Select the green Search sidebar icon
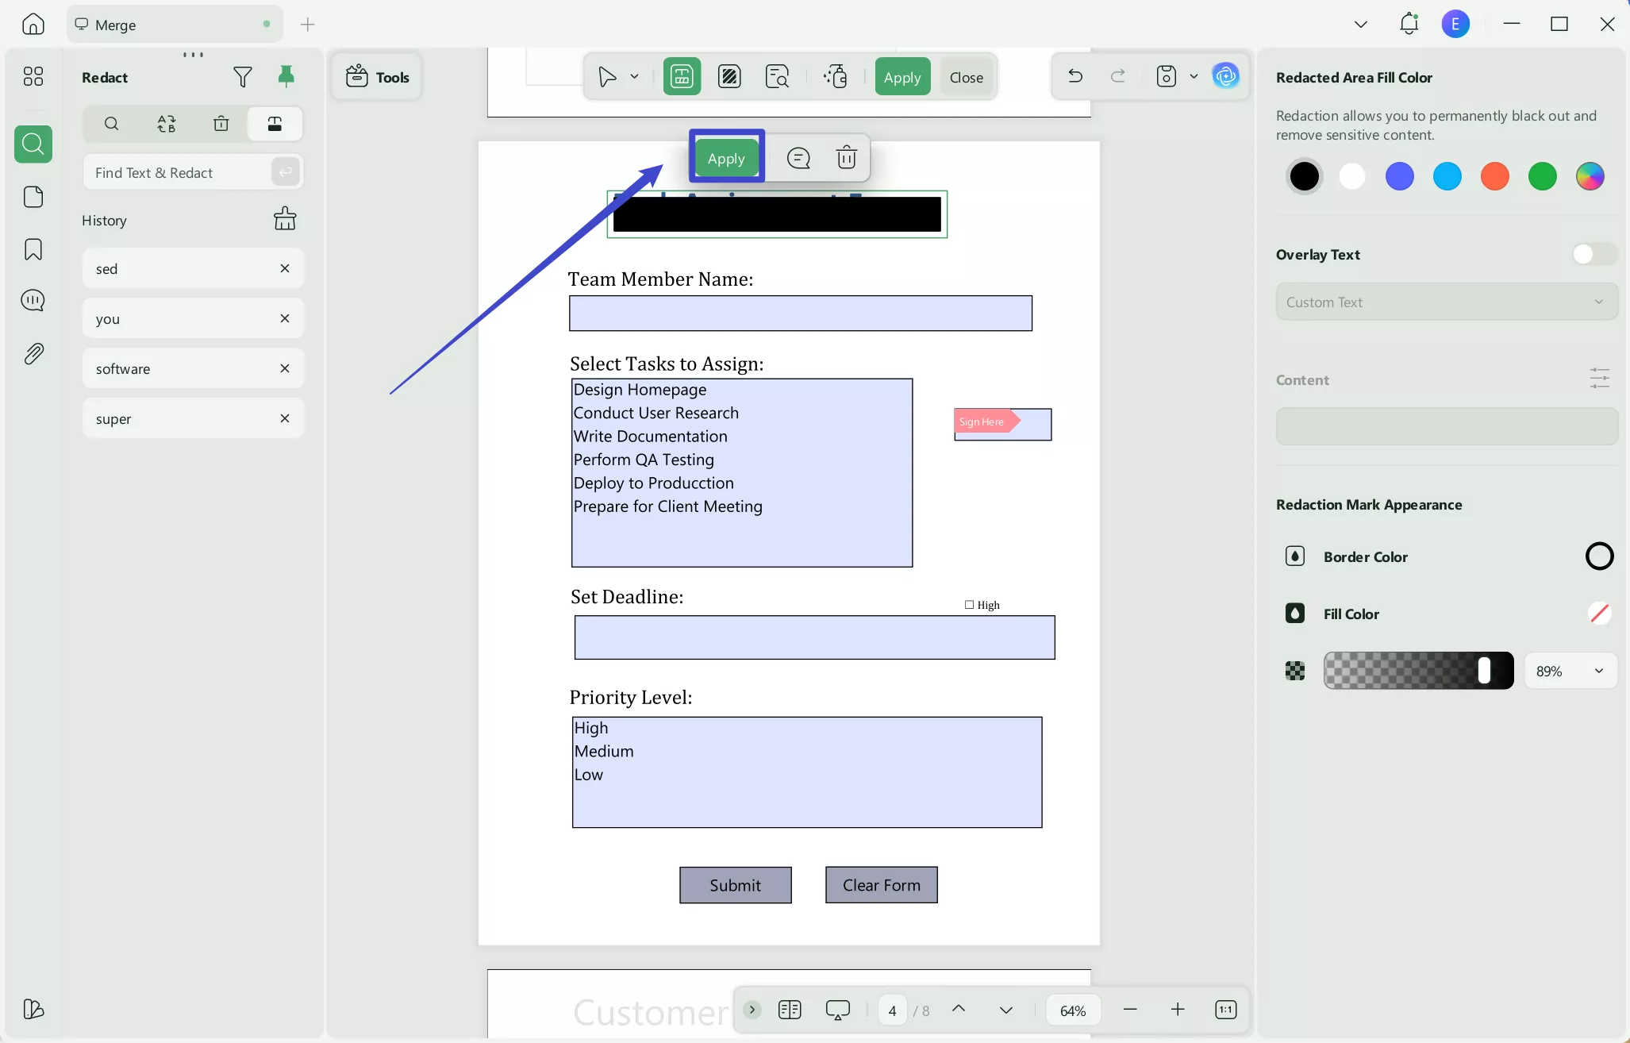Screen dimensions: 1630x1043 tap(33, 144)
